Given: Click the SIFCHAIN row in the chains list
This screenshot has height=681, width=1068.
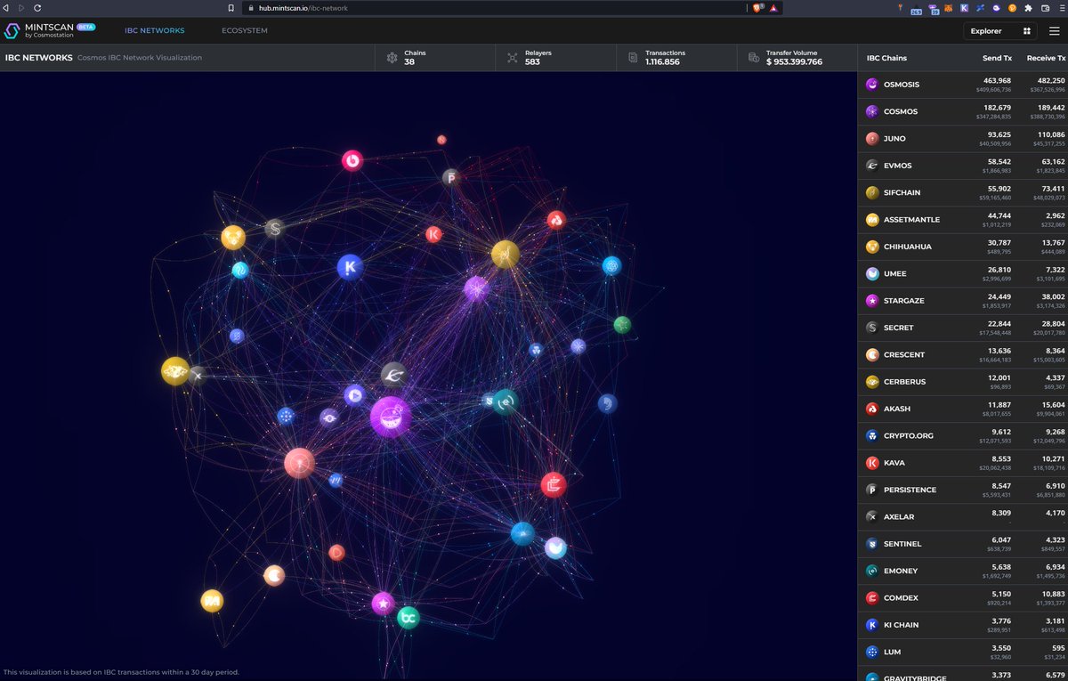Looking at the screenshot, I should tap(963, 192).
